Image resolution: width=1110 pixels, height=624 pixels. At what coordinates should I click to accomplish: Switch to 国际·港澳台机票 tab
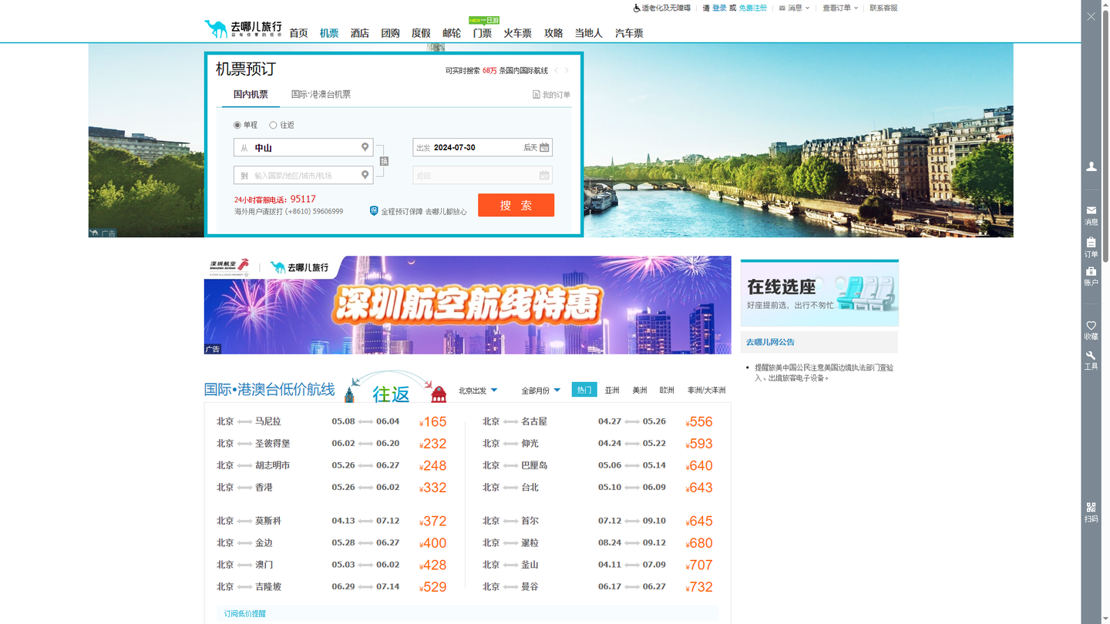(x=321, y=94)
